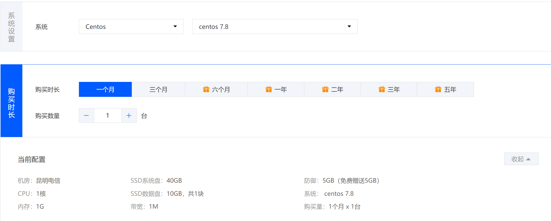551x221 pixels.
Task: Click the SSD数据盘 10GB，共1块 value
Action: coord(185,194)
